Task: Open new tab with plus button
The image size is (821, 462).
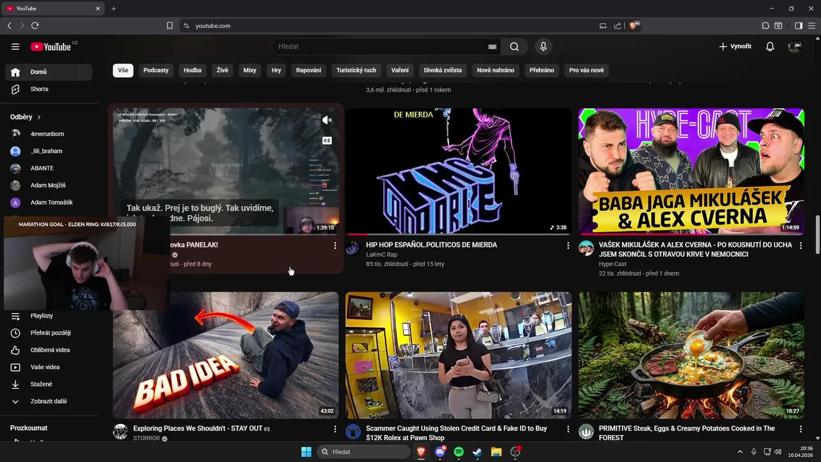Action: [x=114, y=8]
